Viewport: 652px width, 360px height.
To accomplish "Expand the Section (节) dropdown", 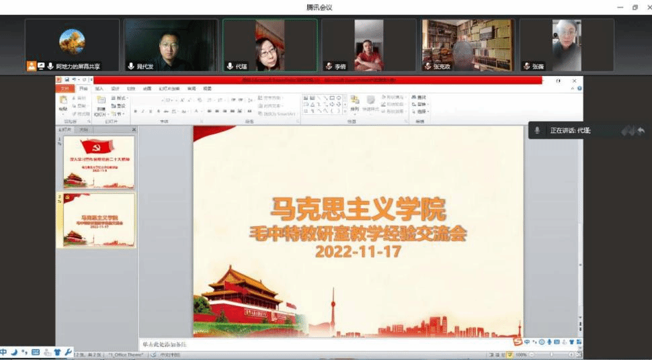I will click(119, 114).
